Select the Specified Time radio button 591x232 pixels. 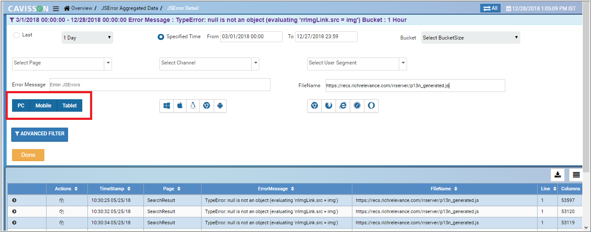click(x=161, y=37)
